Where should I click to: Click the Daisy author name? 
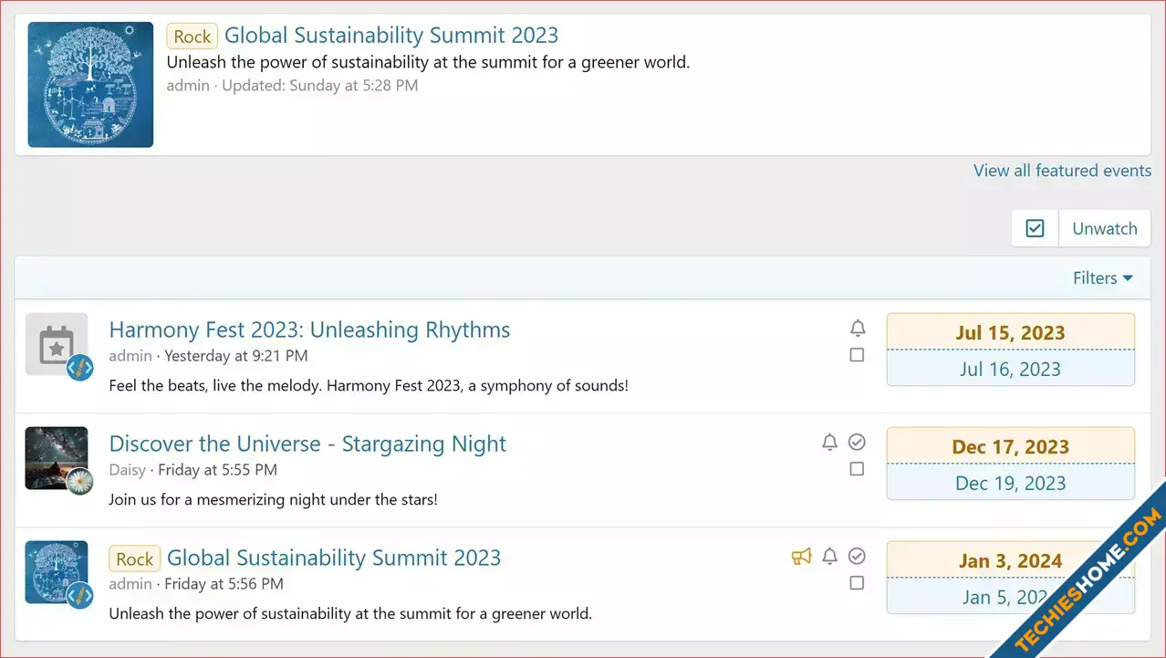129,470
